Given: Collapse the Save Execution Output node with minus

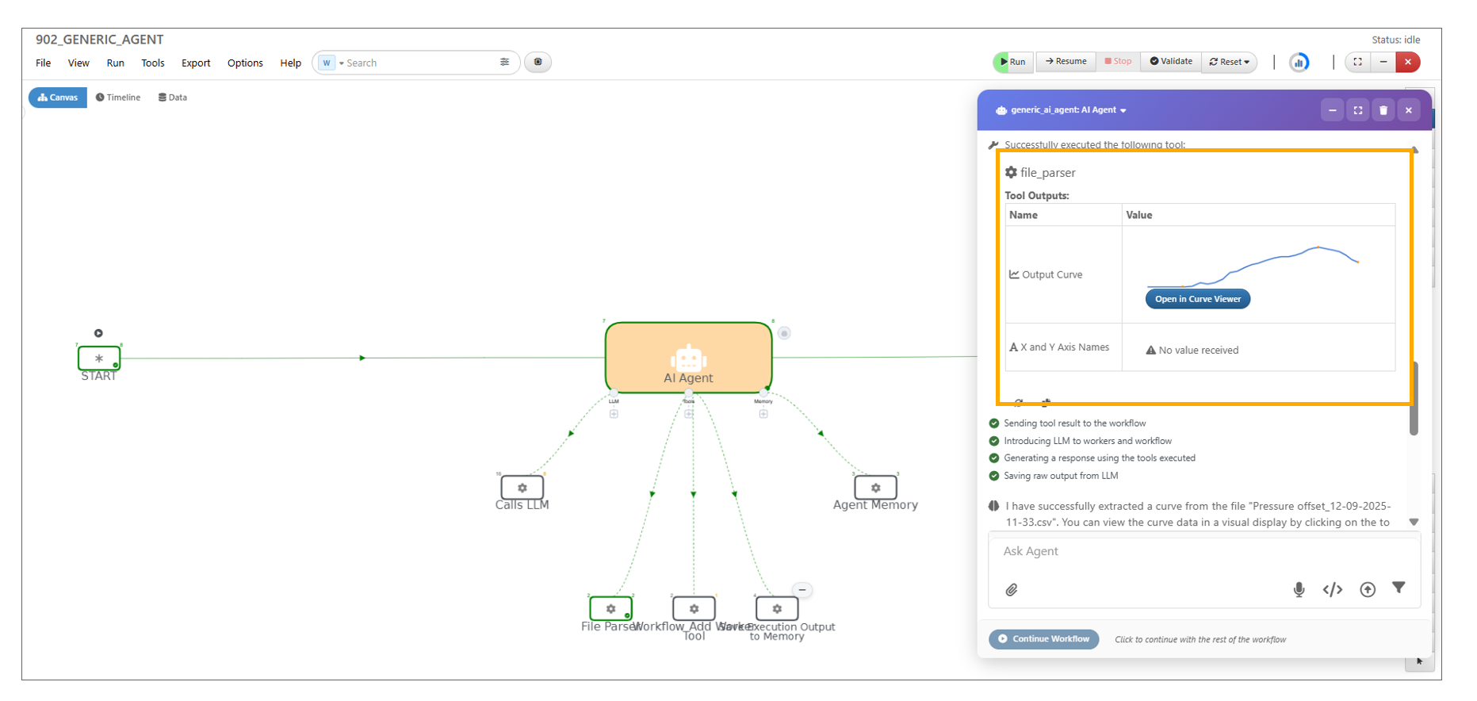Looking at the screenshot, I should tap(802, 590).
